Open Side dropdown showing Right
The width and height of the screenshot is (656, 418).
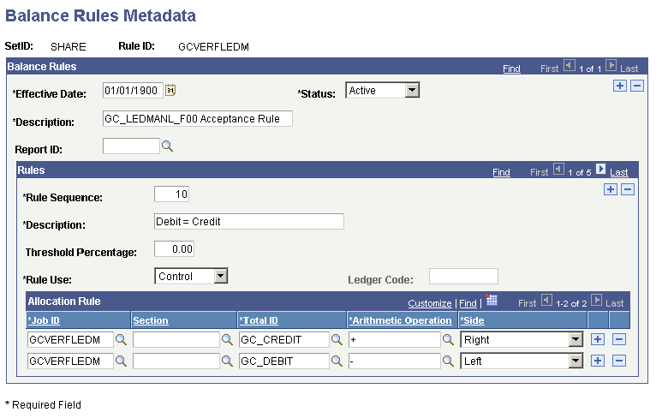pos(522,339)
